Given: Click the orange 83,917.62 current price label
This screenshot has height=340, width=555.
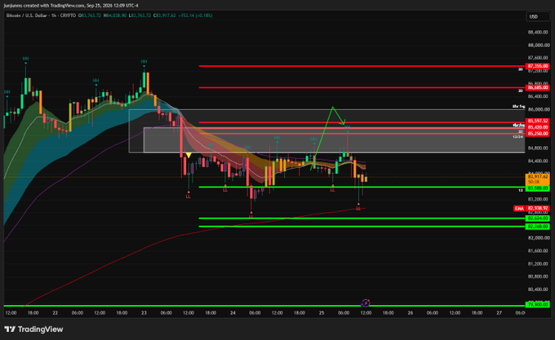Looking at the screenshot, I should (538, 179).
